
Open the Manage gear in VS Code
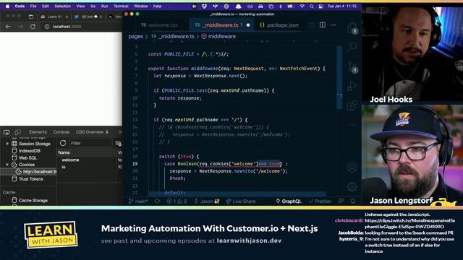(352, 186)
